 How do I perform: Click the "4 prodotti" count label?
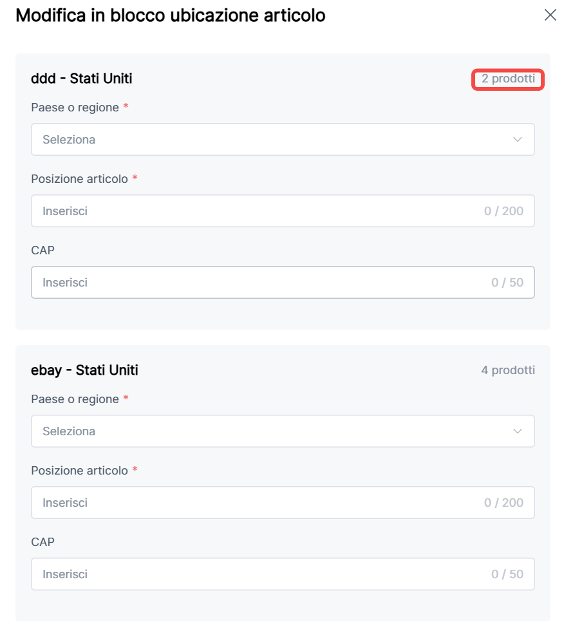tap(507, 370)
